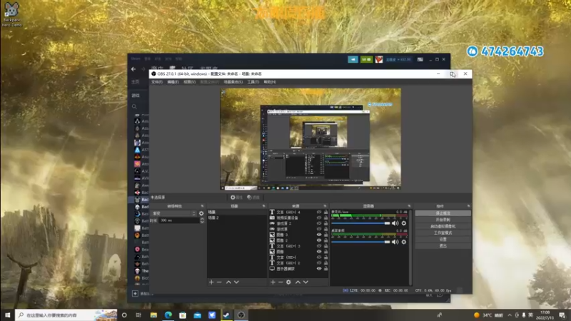Open 场景集合(S) menu in OBS
This screenshot has width=571, height=321.
tap(233, 82)
